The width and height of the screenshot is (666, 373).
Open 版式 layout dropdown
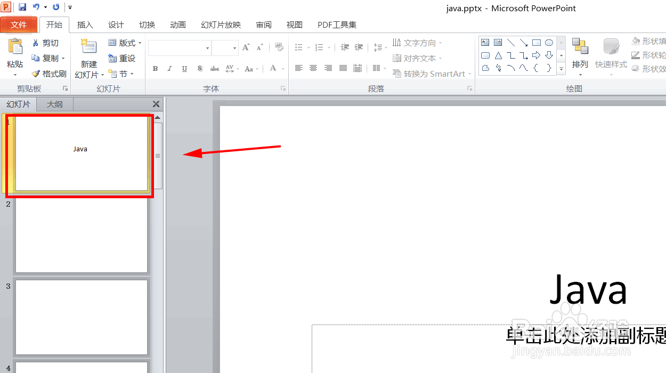click(125, 43)
